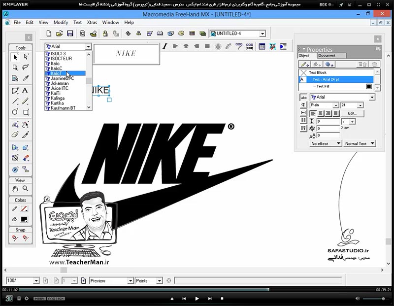Screen dimensions: 394x306
Task: Click the font list scrollbar down arrow
Action: click(x=89, y=107)
